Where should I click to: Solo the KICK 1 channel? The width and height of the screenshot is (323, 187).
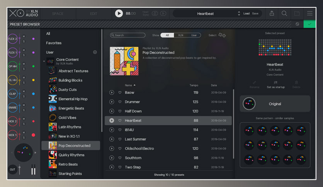click(x=24, y=138)
